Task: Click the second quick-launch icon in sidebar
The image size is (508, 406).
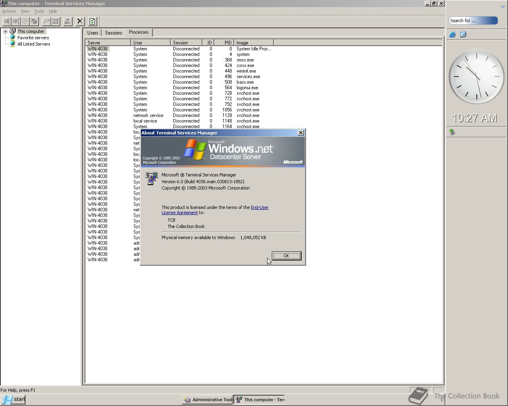Action: 463,35
